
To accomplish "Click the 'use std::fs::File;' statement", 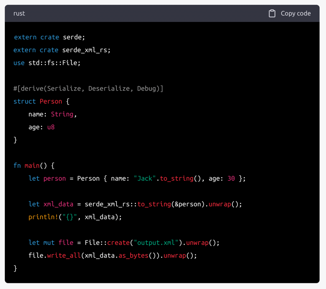I will click(x=47, y=63).
